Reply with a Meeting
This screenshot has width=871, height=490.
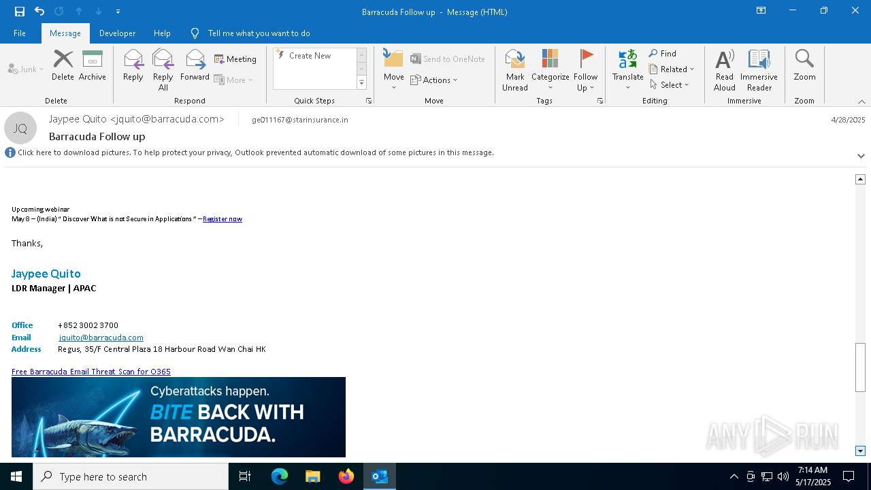[235, 59]
